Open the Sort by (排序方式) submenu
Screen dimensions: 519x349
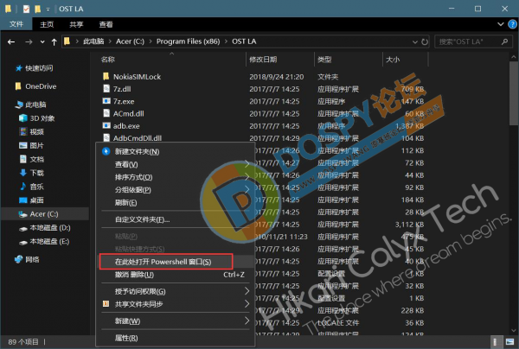176,177
